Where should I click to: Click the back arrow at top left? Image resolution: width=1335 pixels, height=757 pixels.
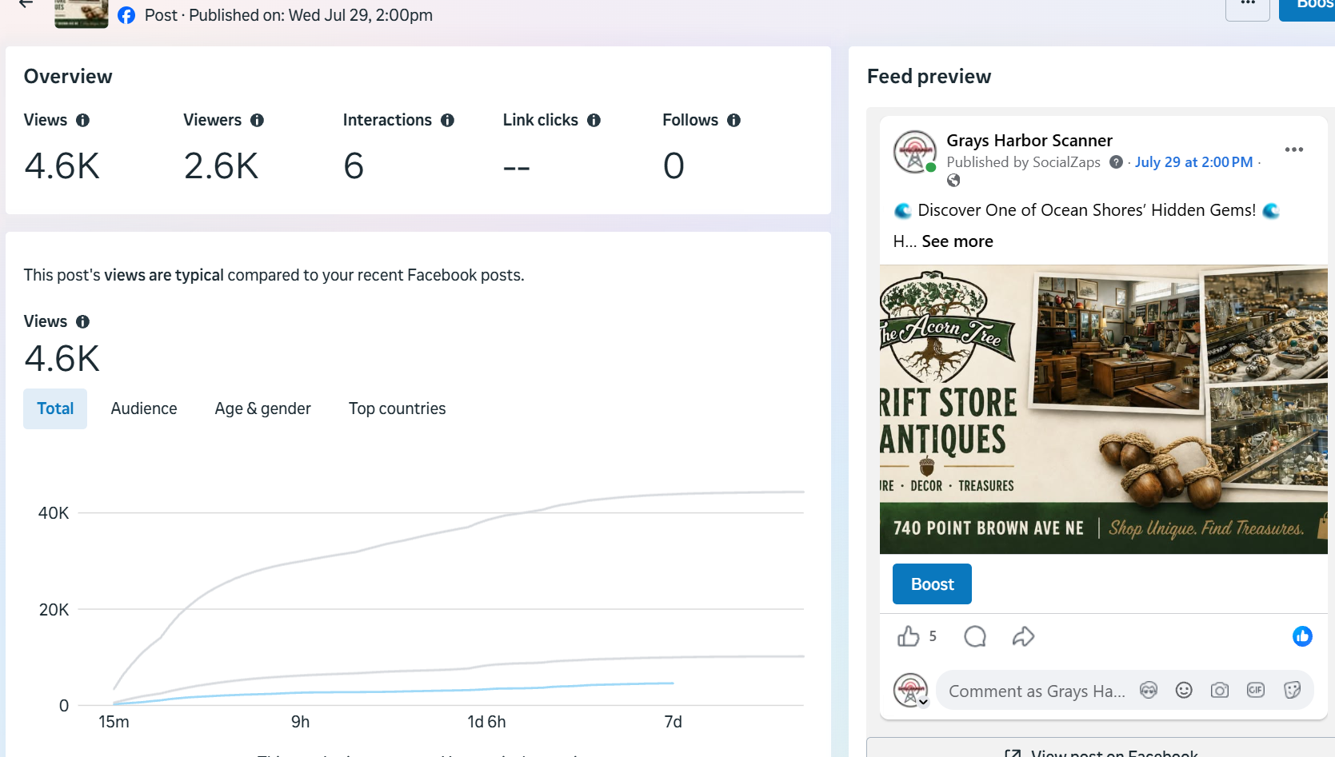point(26,4)
